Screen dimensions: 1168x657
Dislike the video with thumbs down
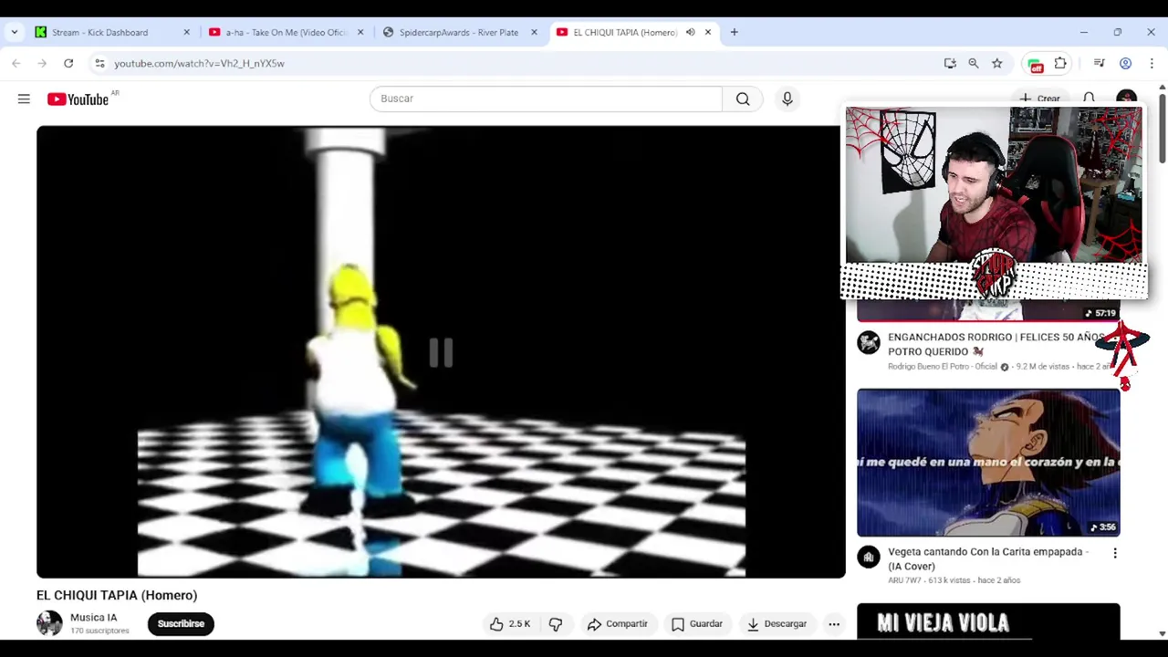click(x=556, y=624)
